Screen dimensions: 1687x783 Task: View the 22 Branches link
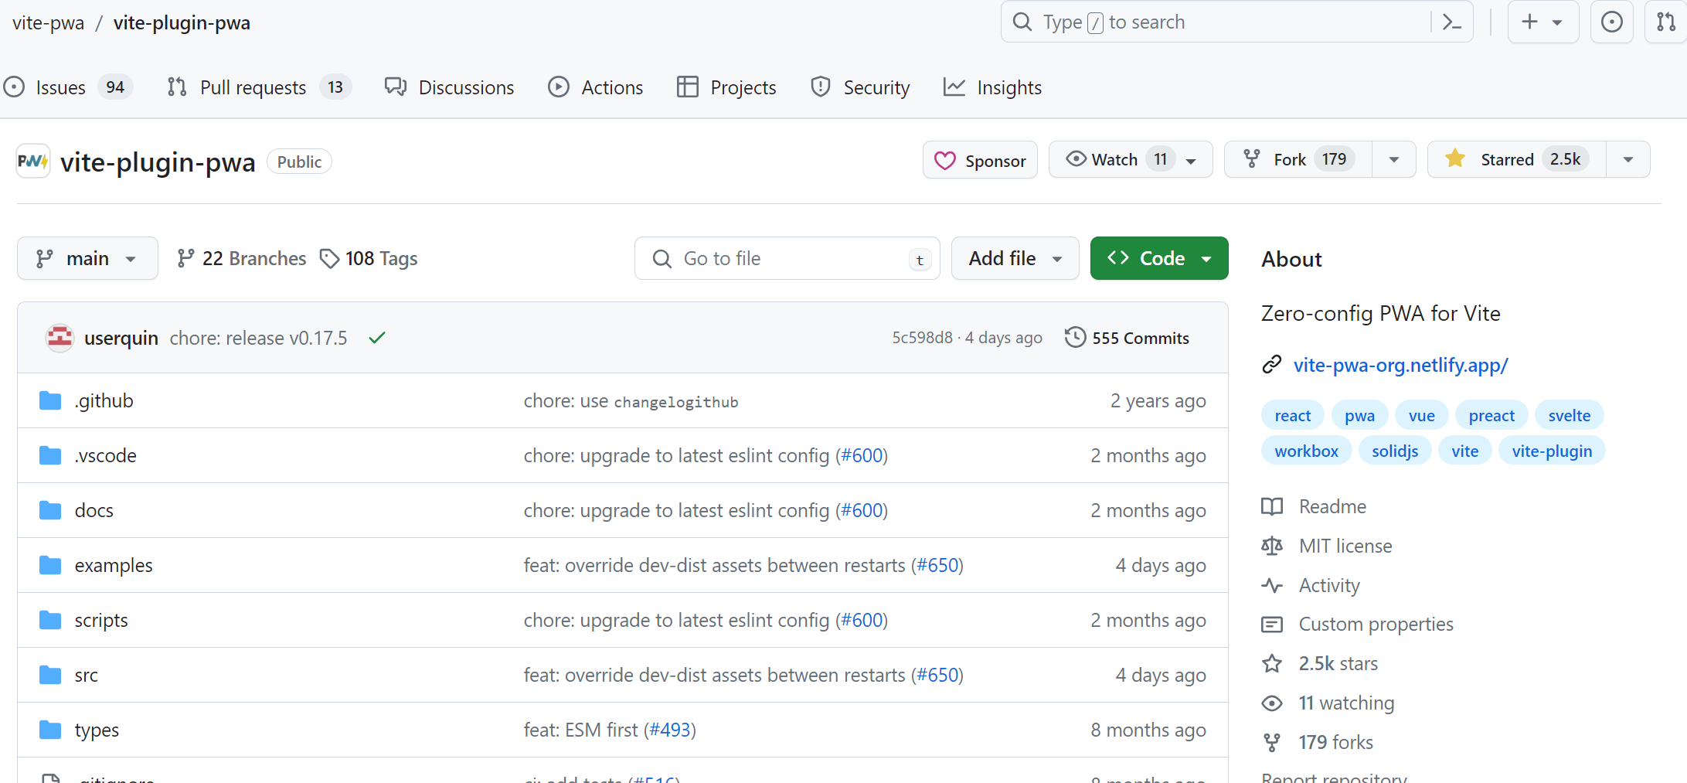pyautogui.click(x=241, y=258)
